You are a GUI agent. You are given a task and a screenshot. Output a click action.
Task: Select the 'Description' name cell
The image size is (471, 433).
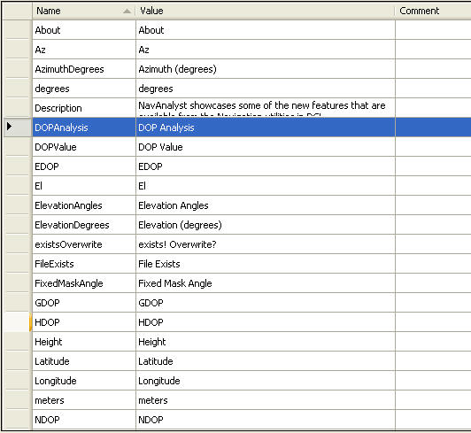pos(84,108)
